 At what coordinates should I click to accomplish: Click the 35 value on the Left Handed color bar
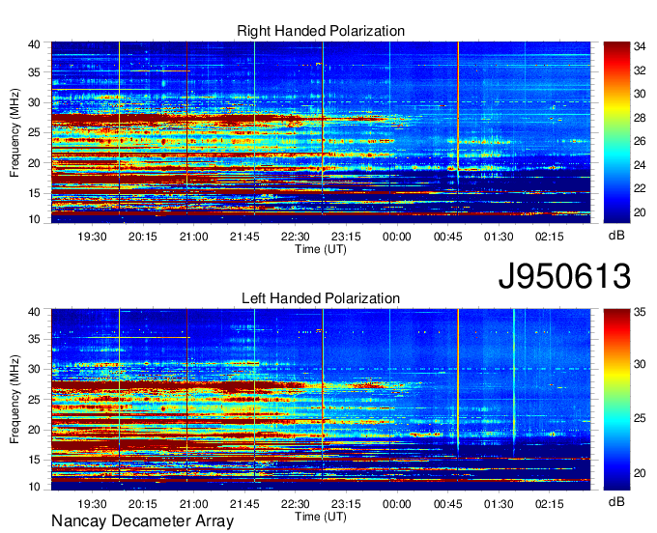[640, 313]
